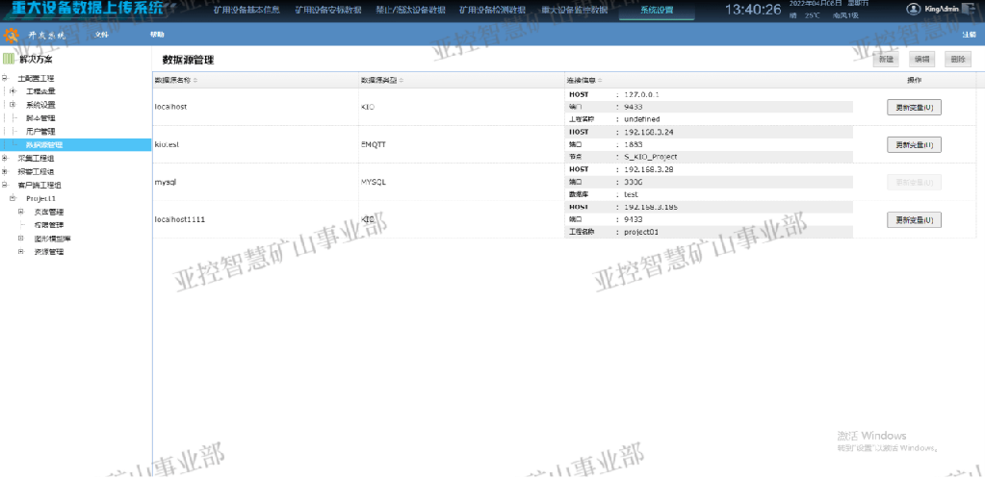Click the logout door icon beside KingAdmin
This screenshot has width=985, height=479.
click(x=966, y=9)
